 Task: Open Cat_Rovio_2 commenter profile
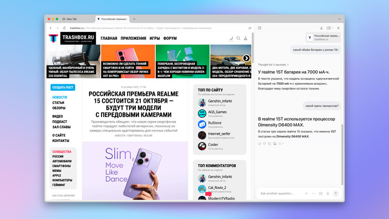[x=217, y=188]
